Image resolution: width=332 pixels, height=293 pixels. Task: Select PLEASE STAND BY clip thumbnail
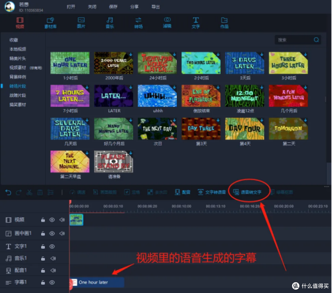click(113, 162)
